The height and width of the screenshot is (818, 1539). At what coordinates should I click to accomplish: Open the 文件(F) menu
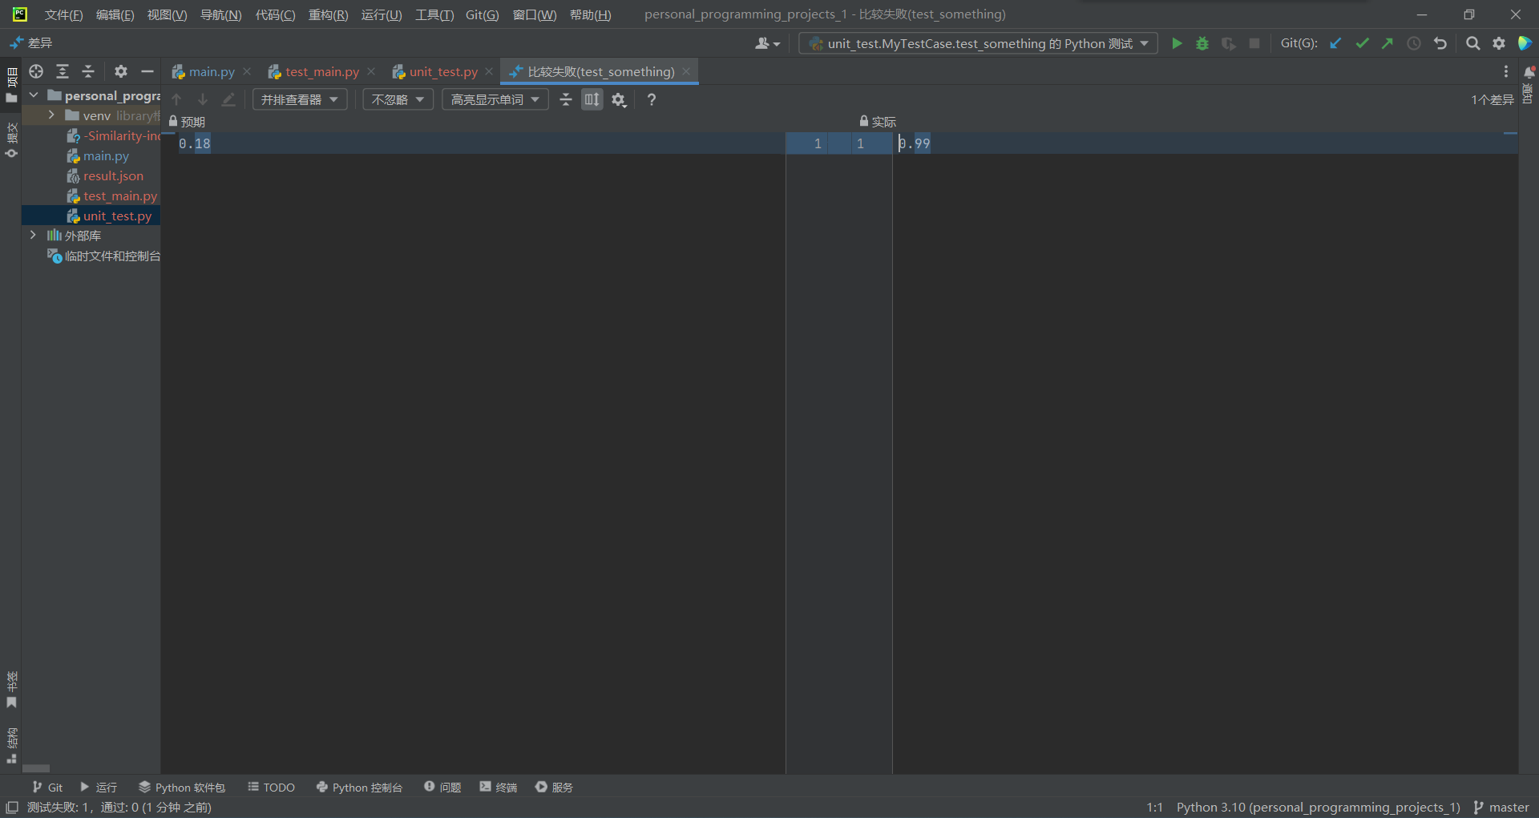click(x=64, y=14)
